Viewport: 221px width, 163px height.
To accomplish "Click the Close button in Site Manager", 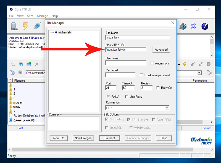I will [164, 138].
